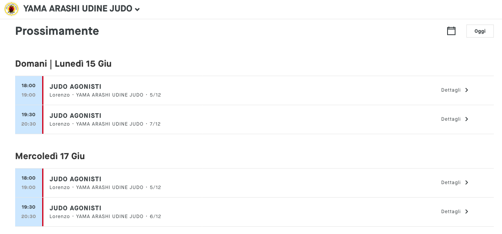Image resolution: width=502 pixels, height=234 pixels.
Task: Click the YAMA ARASHI UDINE JUDO header title
Action: [x=78, y=9]
